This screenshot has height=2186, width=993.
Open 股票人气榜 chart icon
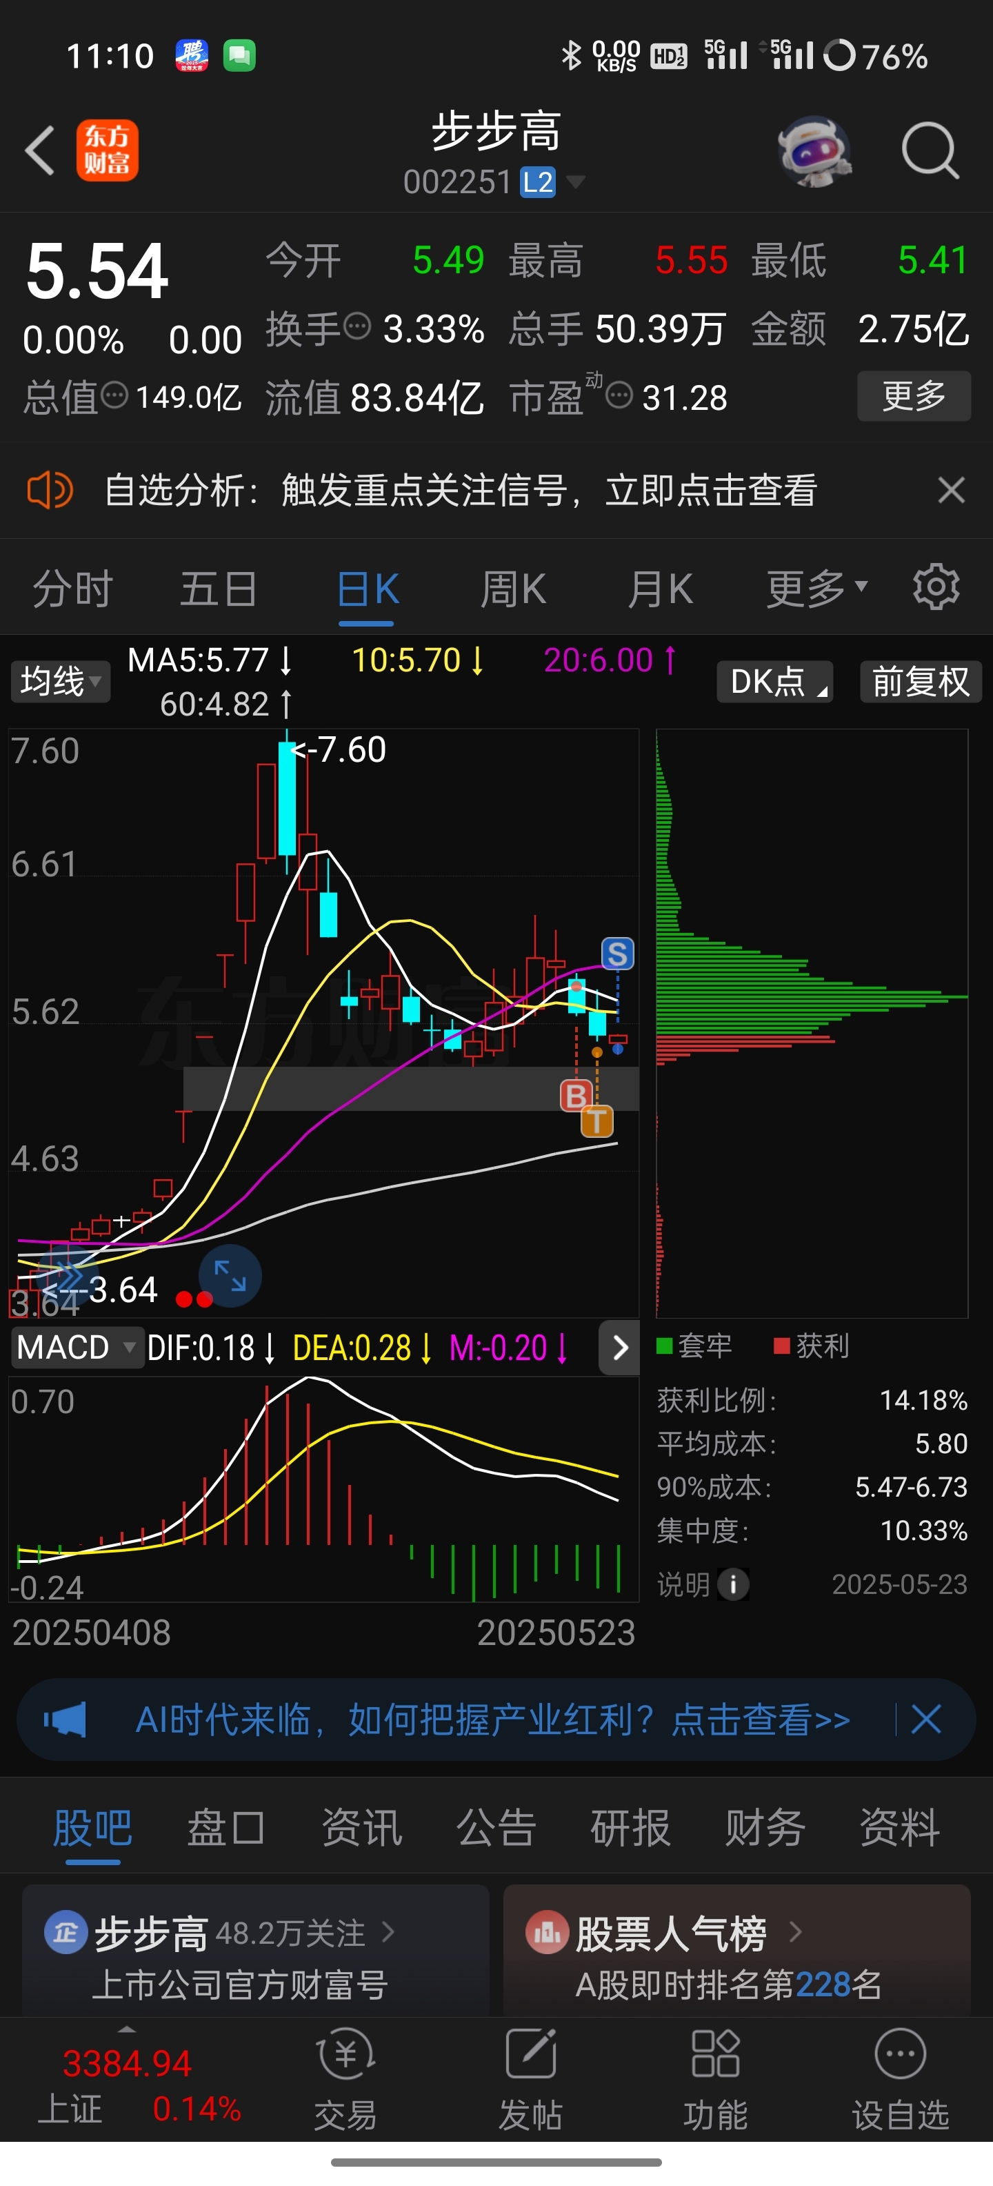(547, 1932)
